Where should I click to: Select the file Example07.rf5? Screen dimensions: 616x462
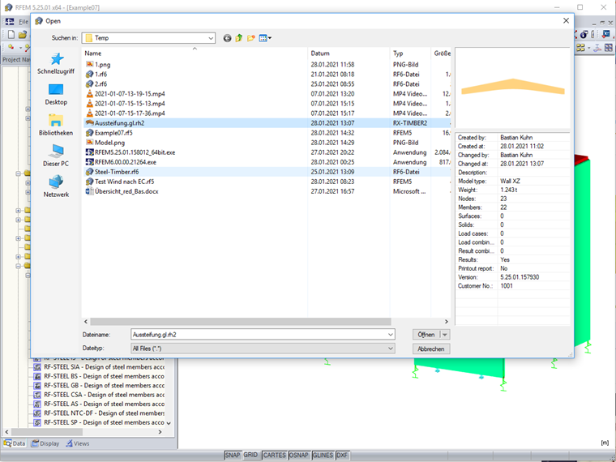(x=113, y=133)
